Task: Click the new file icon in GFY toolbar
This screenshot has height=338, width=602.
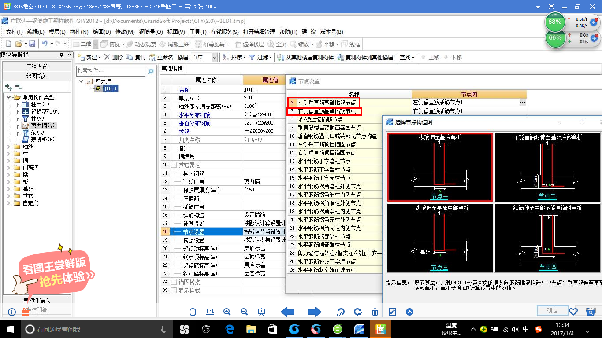Action: (x=8, y=44)
